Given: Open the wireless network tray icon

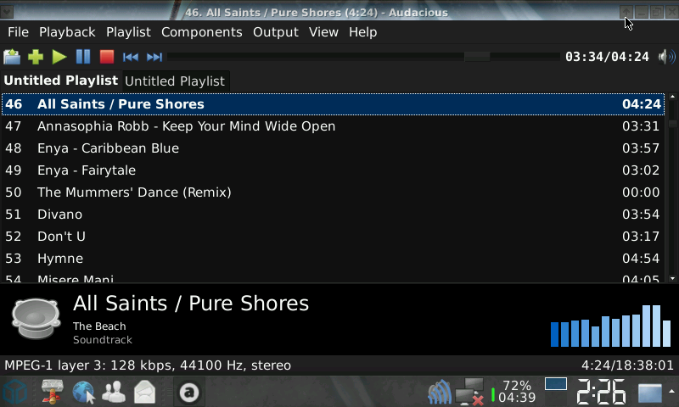Looking at the screenshot, I should click(x=439, y=393).
